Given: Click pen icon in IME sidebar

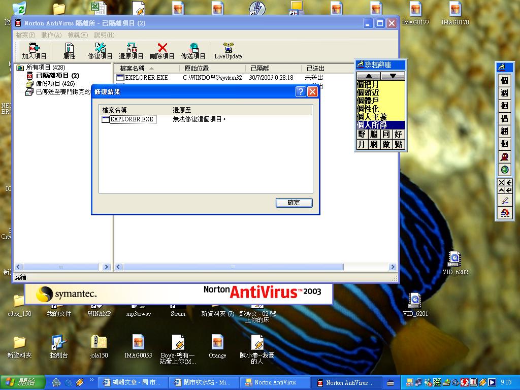Looking at the screenshot, I should [x=505, y=200].
